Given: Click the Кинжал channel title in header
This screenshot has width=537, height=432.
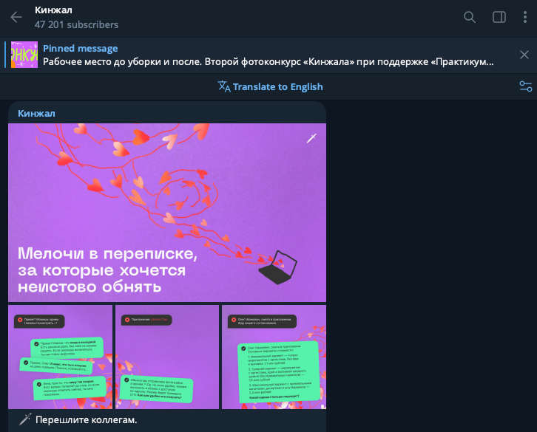Looking at the screenshot, I should [x=53, y=10].
